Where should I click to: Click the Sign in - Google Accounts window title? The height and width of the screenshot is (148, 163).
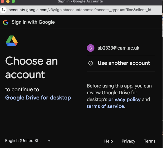click(x=80, y=1)
